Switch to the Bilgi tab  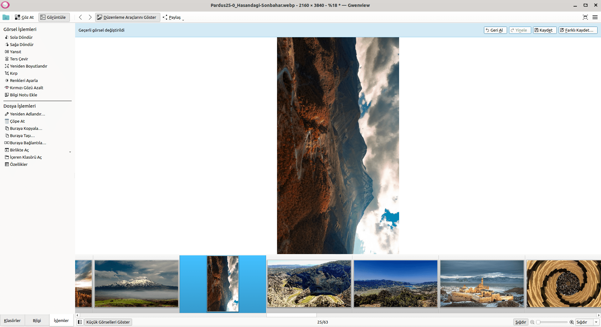37,320
